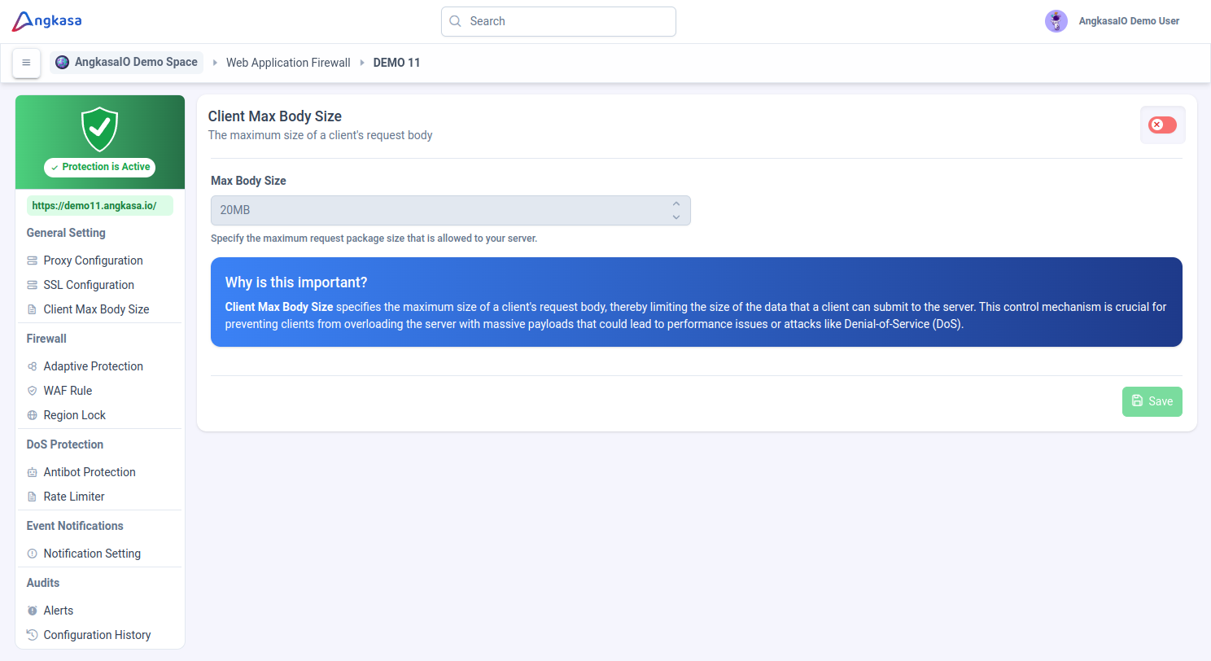Image resolution: width=1211 pixels, height=661 pixels.
Task: Click the Audits section header
Action: (x=43, y=583)
